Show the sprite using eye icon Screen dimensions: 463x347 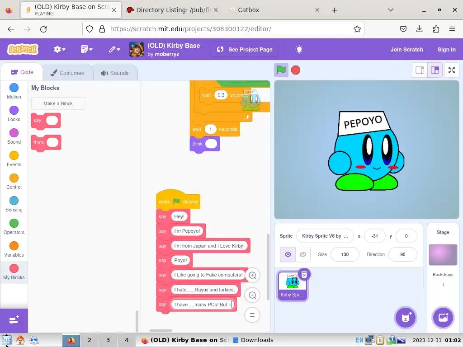pos(288,254)
